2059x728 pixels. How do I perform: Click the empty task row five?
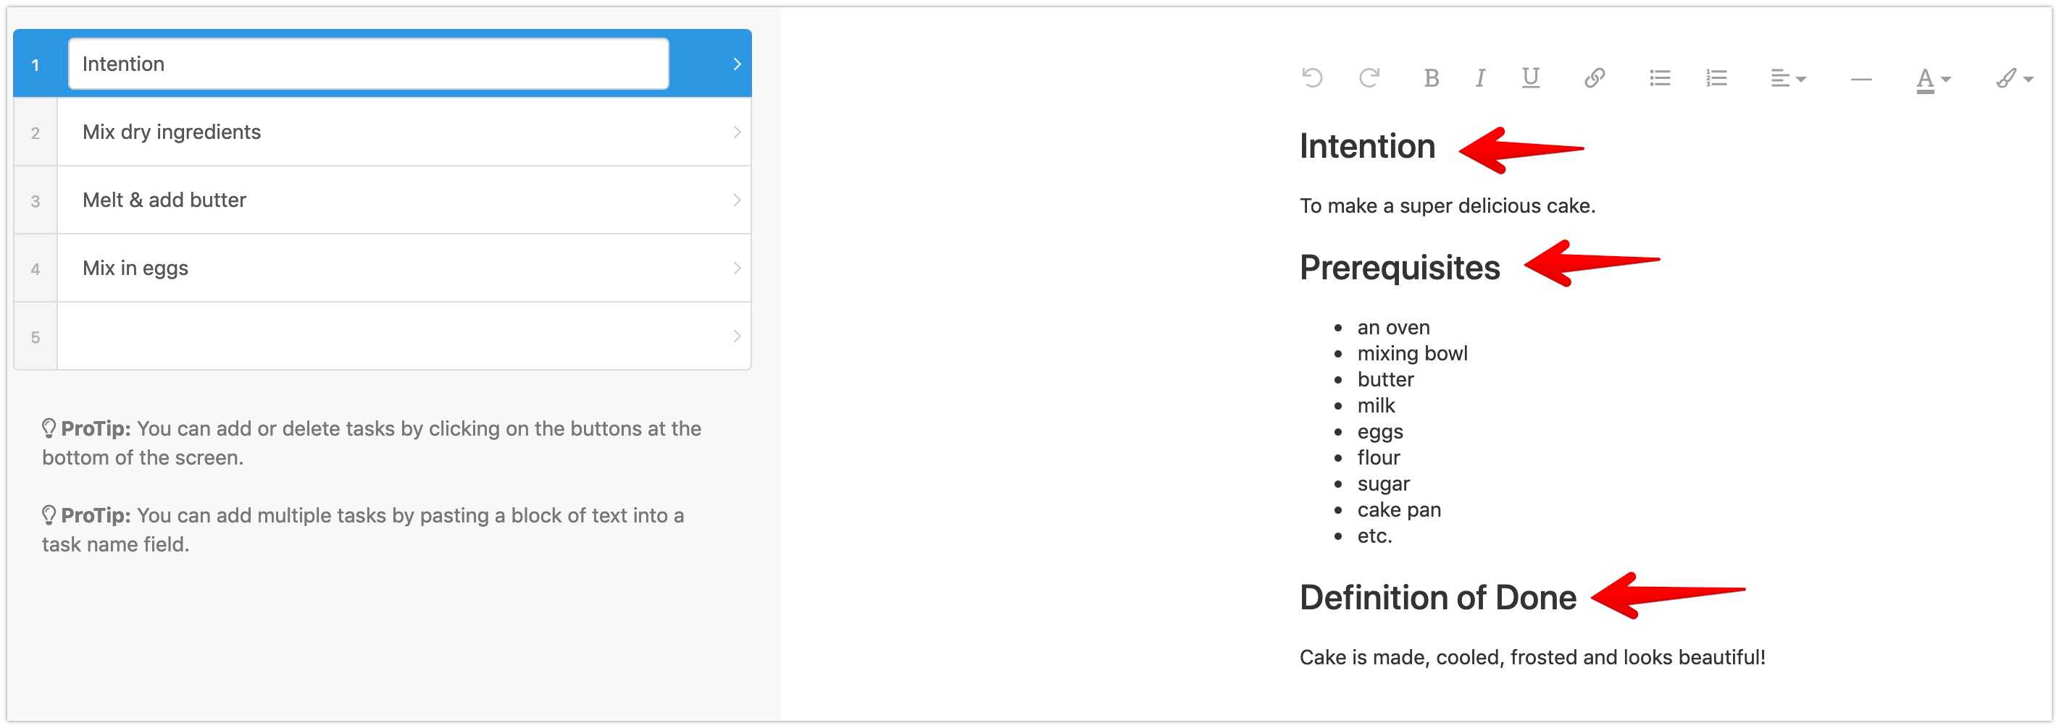pos(384,336)
